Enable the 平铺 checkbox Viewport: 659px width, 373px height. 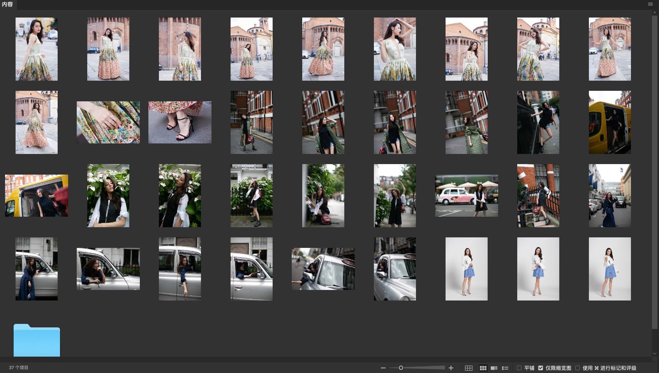[x=519, y=368]
